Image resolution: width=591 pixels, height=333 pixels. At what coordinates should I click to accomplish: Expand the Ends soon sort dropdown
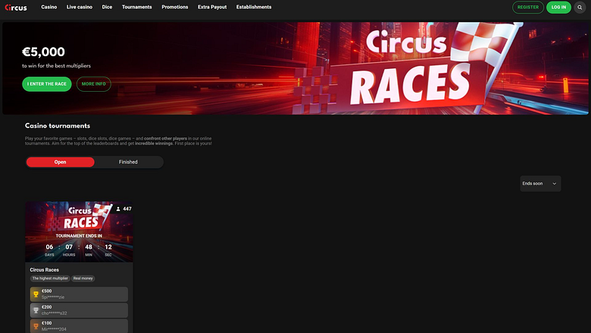pos(540,184)
